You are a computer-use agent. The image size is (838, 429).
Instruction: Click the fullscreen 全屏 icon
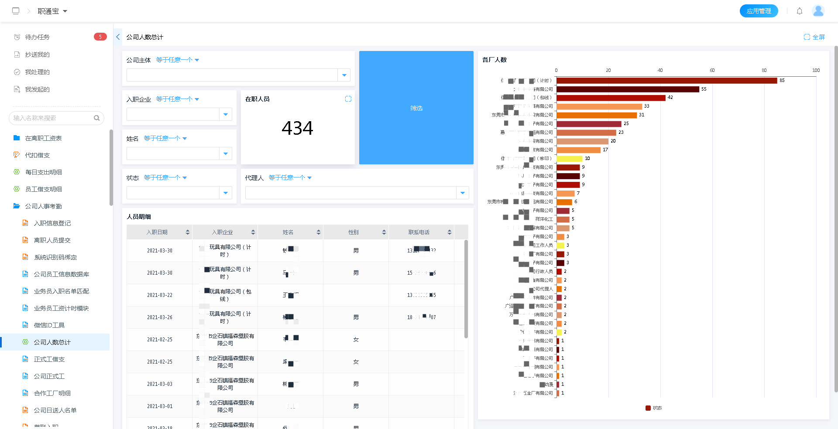[814, 37]
